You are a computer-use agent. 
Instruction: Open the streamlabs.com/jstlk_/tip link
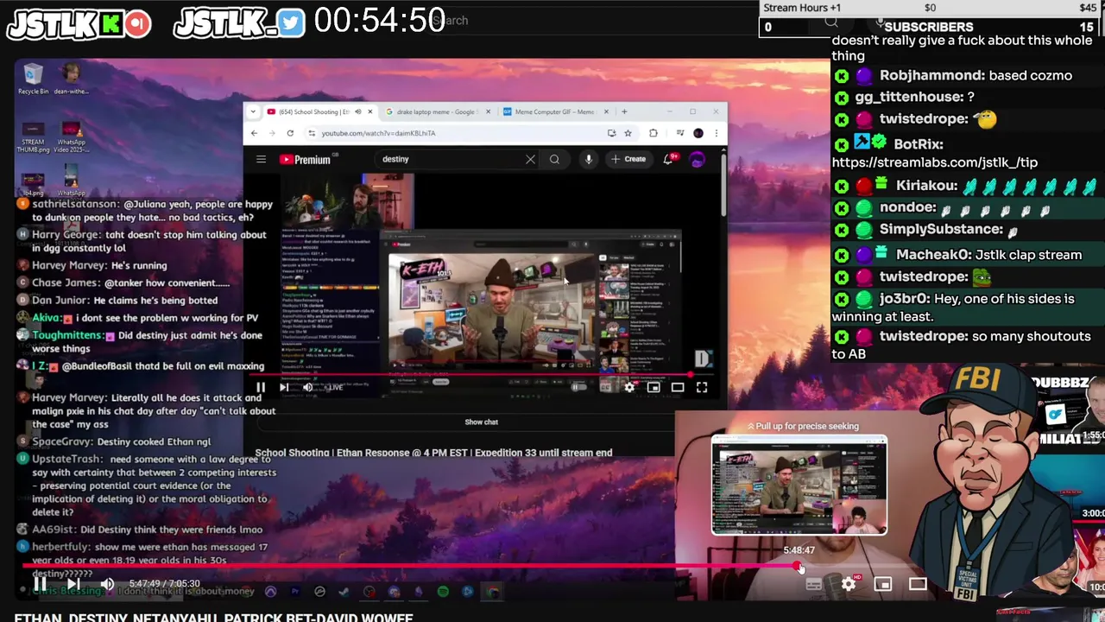click(x=935, y=162)
